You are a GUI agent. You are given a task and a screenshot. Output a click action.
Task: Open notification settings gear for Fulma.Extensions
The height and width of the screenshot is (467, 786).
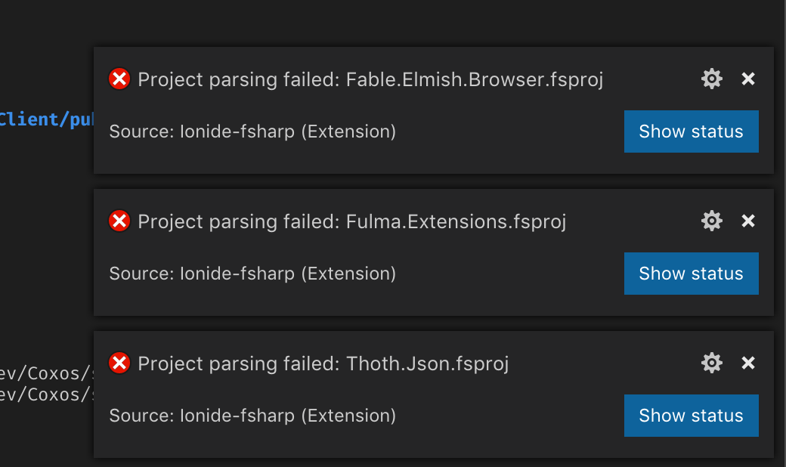pyautogui.click(x=711, y=221)
